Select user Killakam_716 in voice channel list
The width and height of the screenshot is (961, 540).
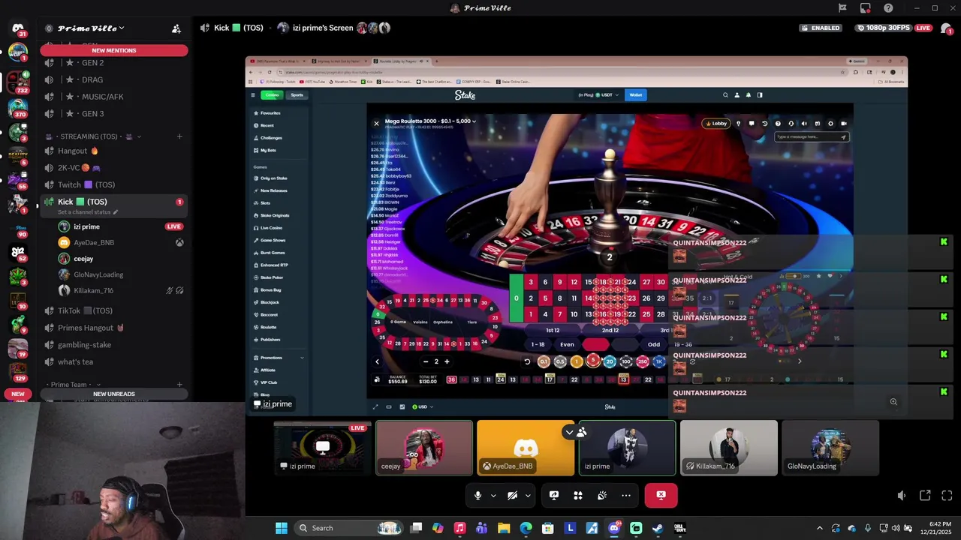click(121, 290)
